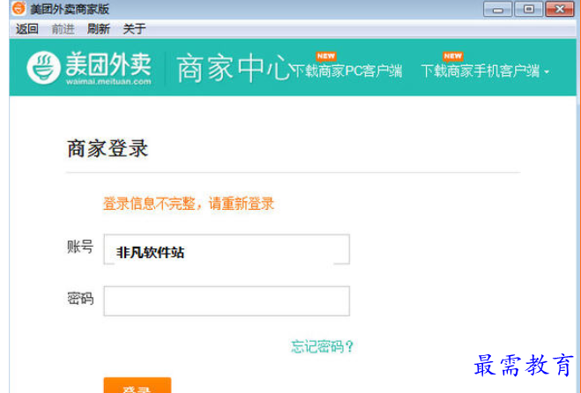Maximize the 美团外卖商家版 window

point(529,9)
